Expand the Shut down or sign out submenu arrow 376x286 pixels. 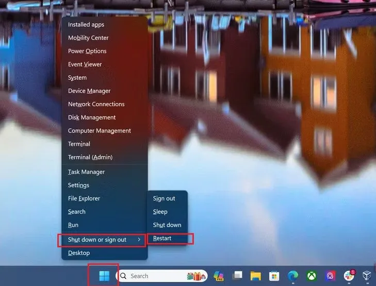coord(139,240)
